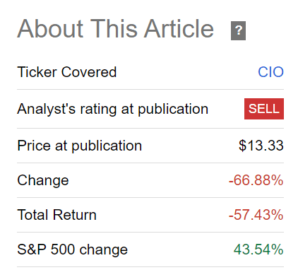Image resolution: width=298 pixels, height=270 pixels.
Task: Select the About This Article heading
Action: click(115, 29)
